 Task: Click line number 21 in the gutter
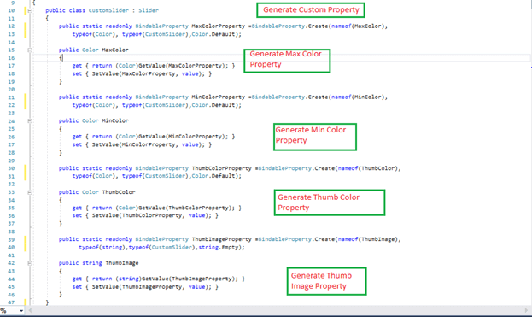click(11, 97)
